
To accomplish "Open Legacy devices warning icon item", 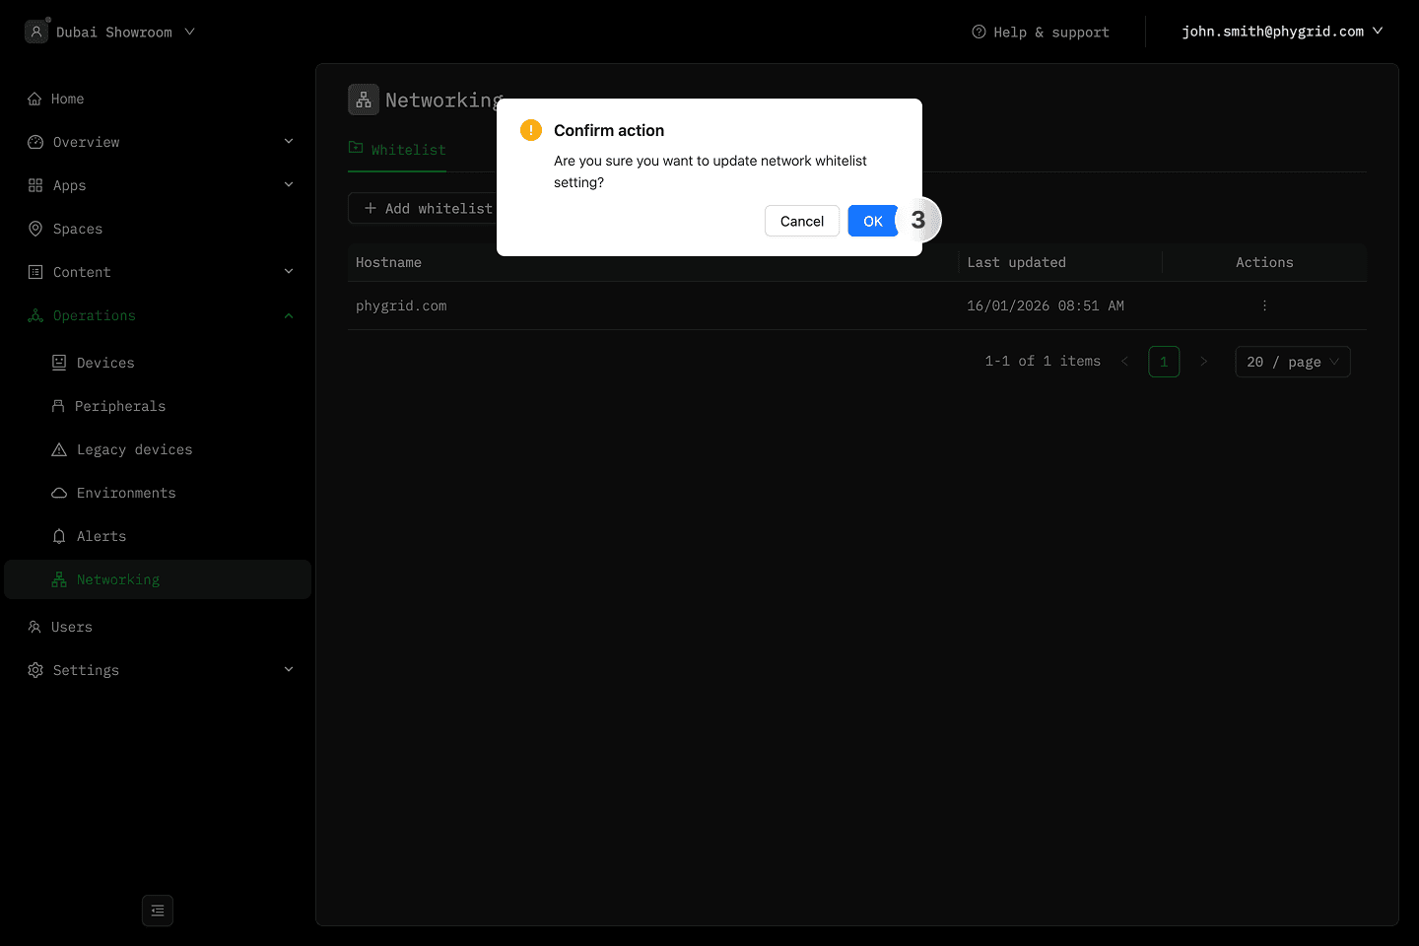I will 59,449.
